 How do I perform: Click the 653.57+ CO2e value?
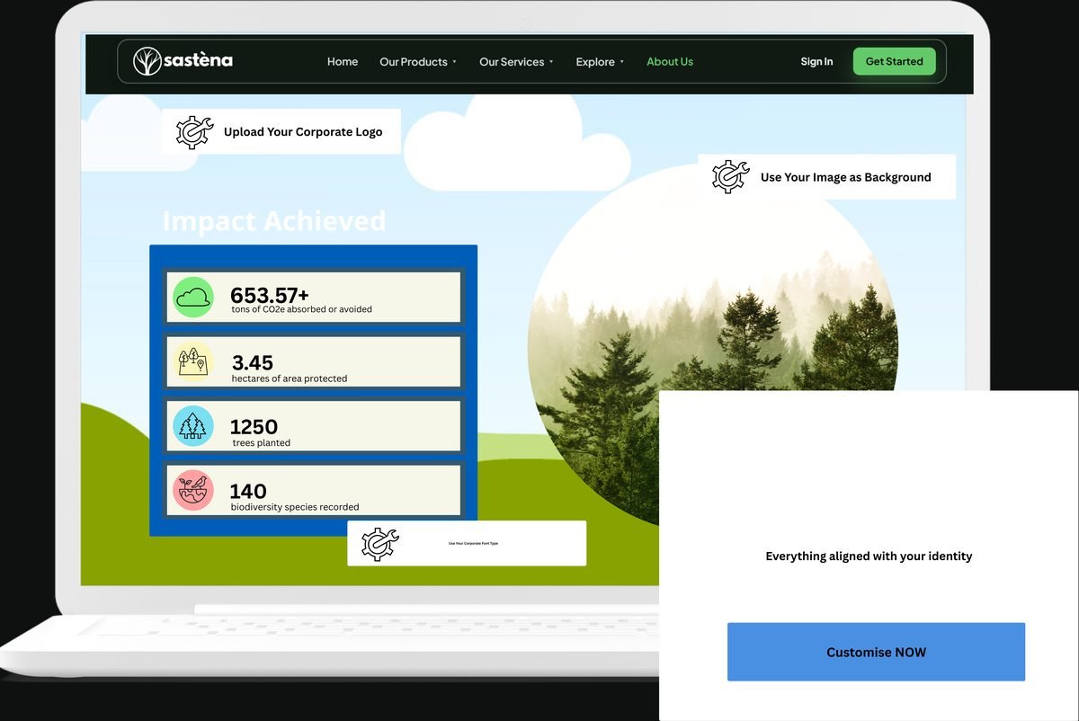coord(270,294)
